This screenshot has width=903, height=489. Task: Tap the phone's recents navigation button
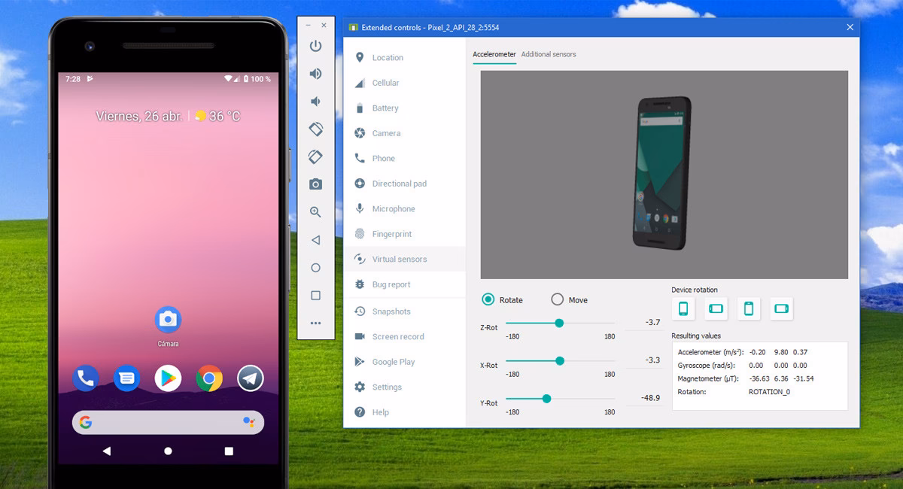pyautogui.click(x=229, y=451)
